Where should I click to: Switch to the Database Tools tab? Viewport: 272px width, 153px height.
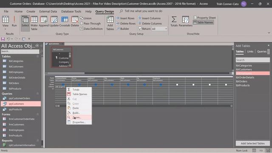[71, 11]
